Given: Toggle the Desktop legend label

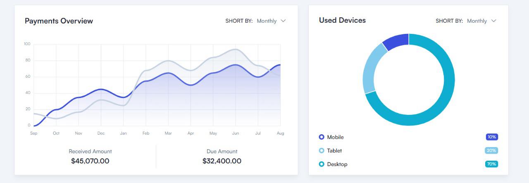Looking at the screenshot, I should pos(337,164).
